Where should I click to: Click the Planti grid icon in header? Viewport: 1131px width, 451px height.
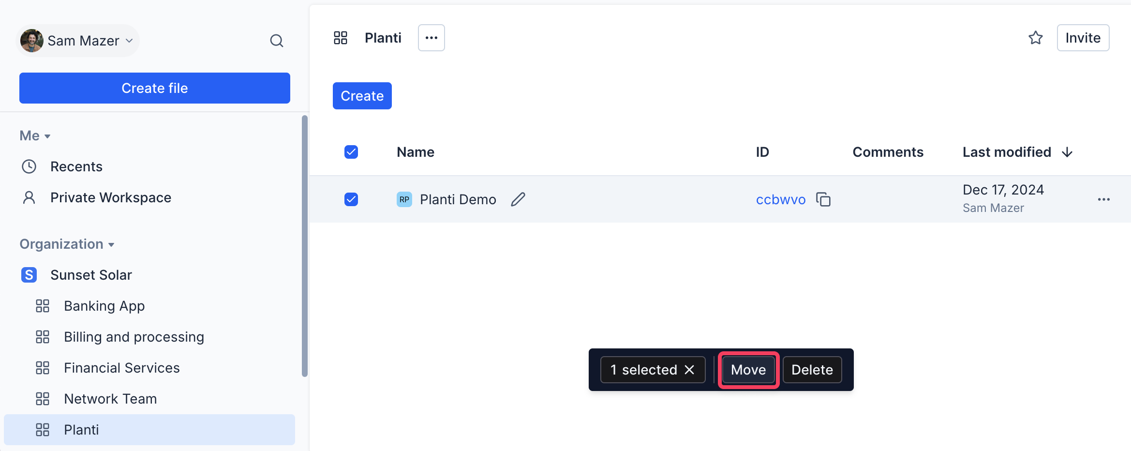click(x=341, y=38)
